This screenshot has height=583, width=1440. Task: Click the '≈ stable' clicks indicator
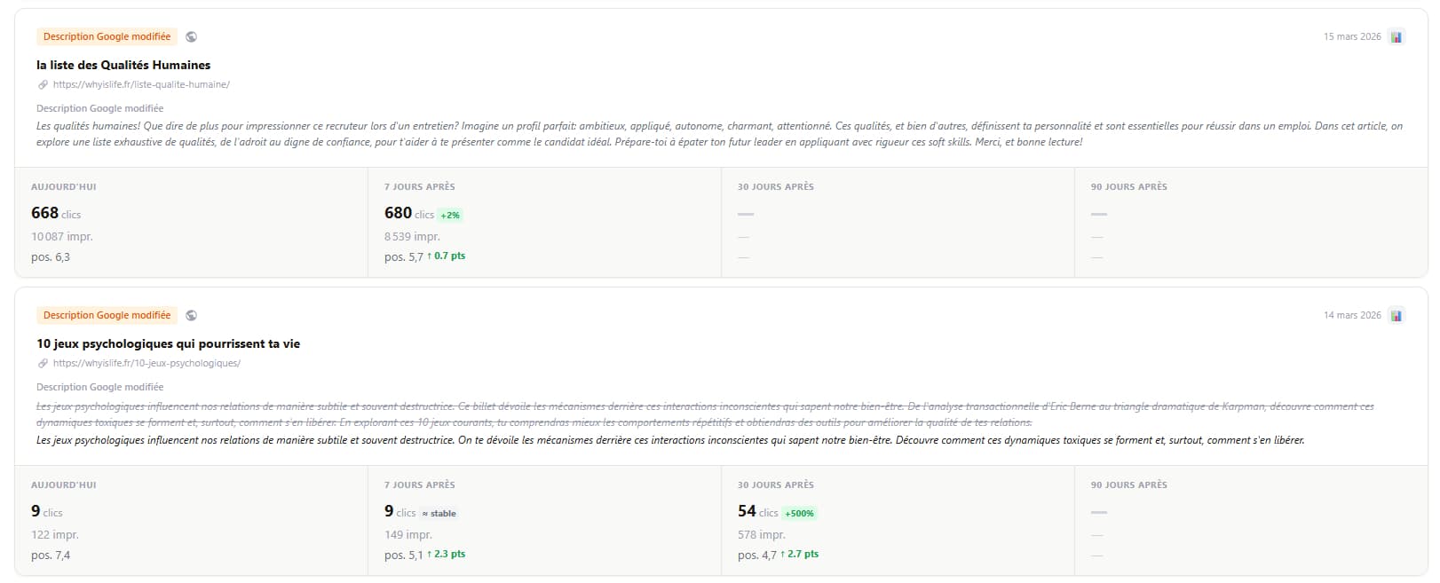(439, 513)
